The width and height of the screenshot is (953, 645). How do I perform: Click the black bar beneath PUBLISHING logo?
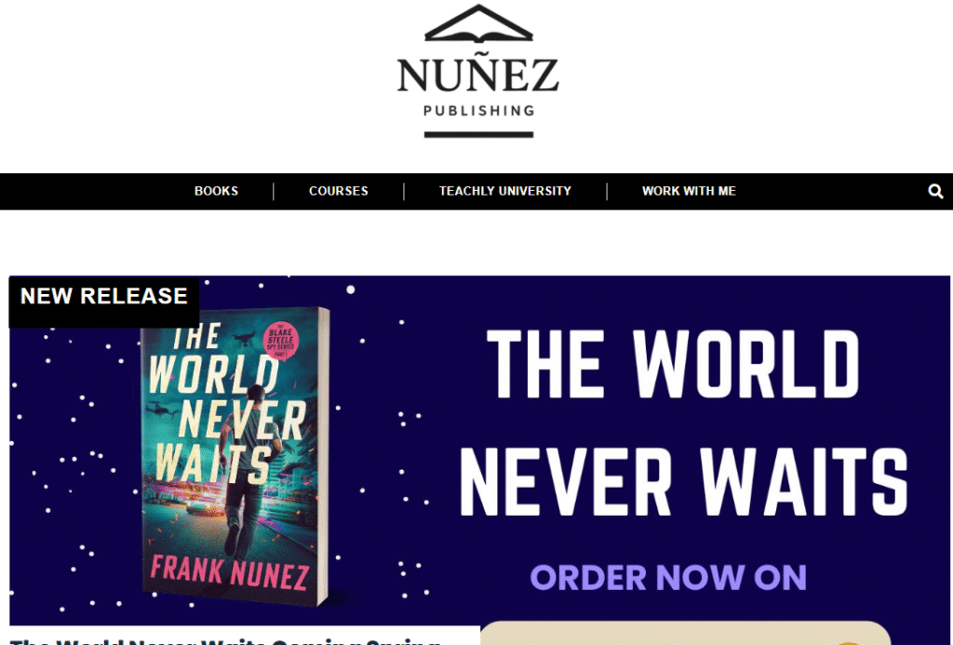[x=478, y=134]
